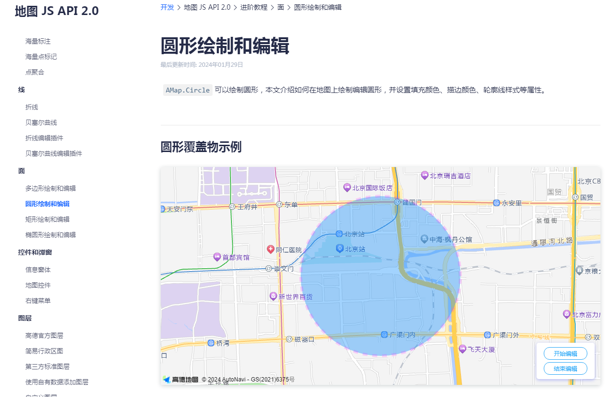Select the 磁器口 subway station icon
This screenshot has width=613, height=397.
[289, 339]
